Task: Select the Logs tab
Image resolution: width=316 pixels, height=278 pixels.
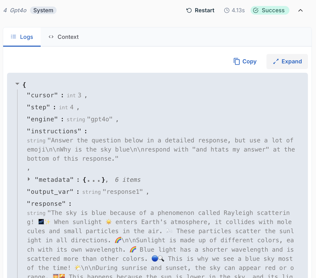Action: coord(22,37)
